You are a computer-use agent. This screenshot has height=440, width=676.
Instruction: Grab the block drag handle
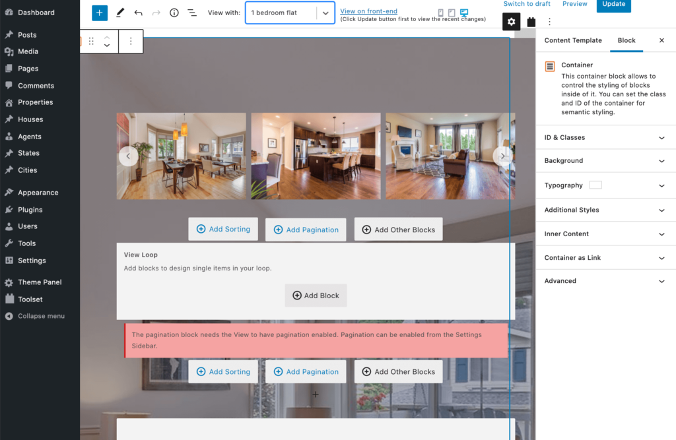coord(91,41)
